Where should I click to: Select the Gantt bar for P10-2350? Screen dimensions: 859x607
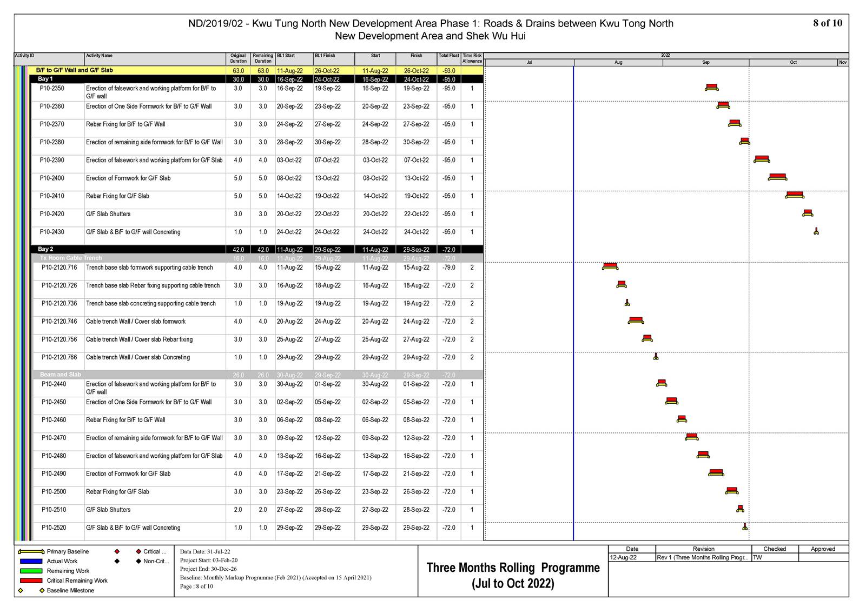coord(712,88)
